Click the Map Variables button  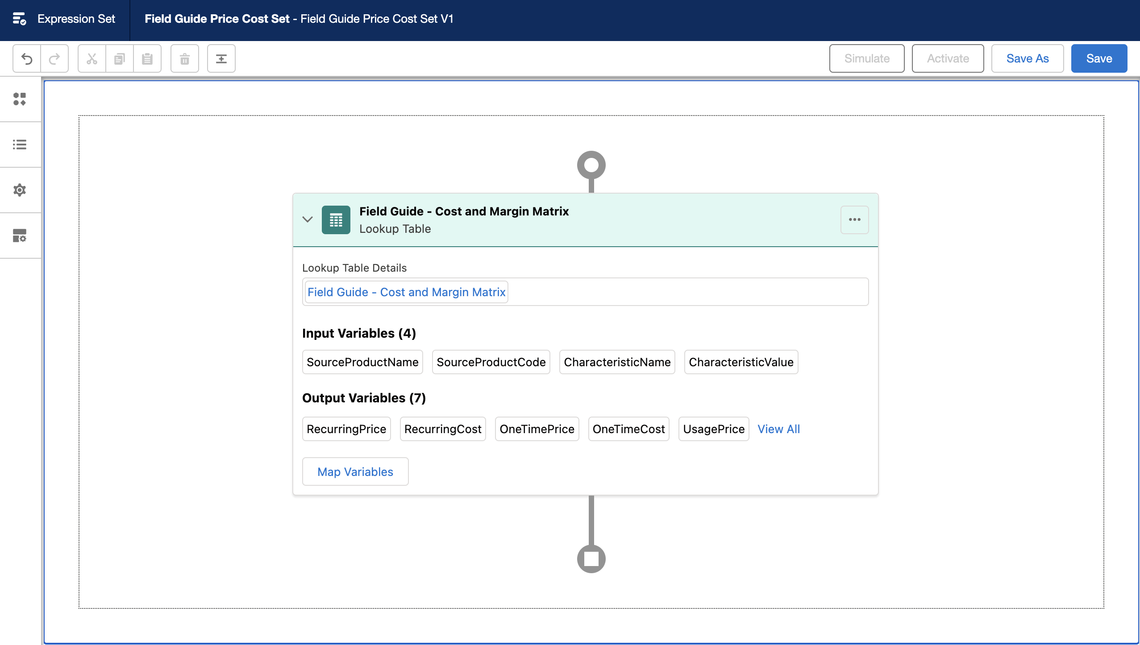coord(354,471)
